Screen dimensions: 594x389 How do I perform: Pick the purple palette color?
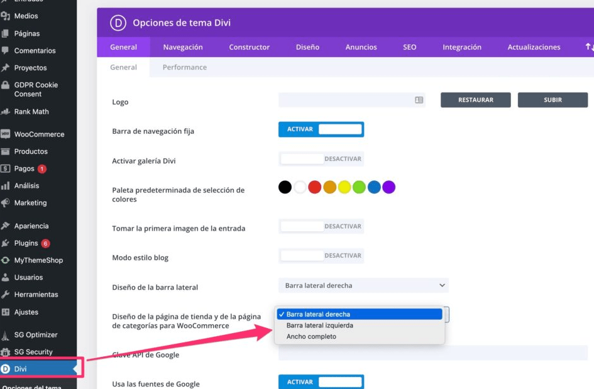(x=388, y=187)
